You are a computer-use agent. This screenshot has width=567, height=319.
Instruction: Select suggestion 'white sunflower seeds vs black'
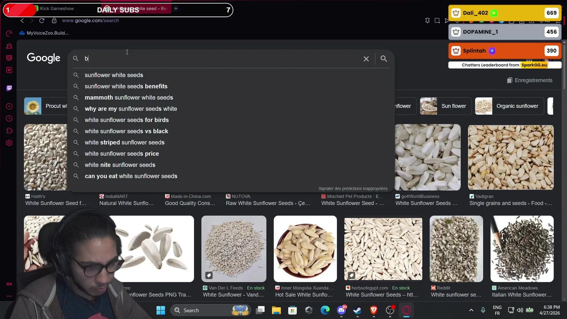click(230, 131)
